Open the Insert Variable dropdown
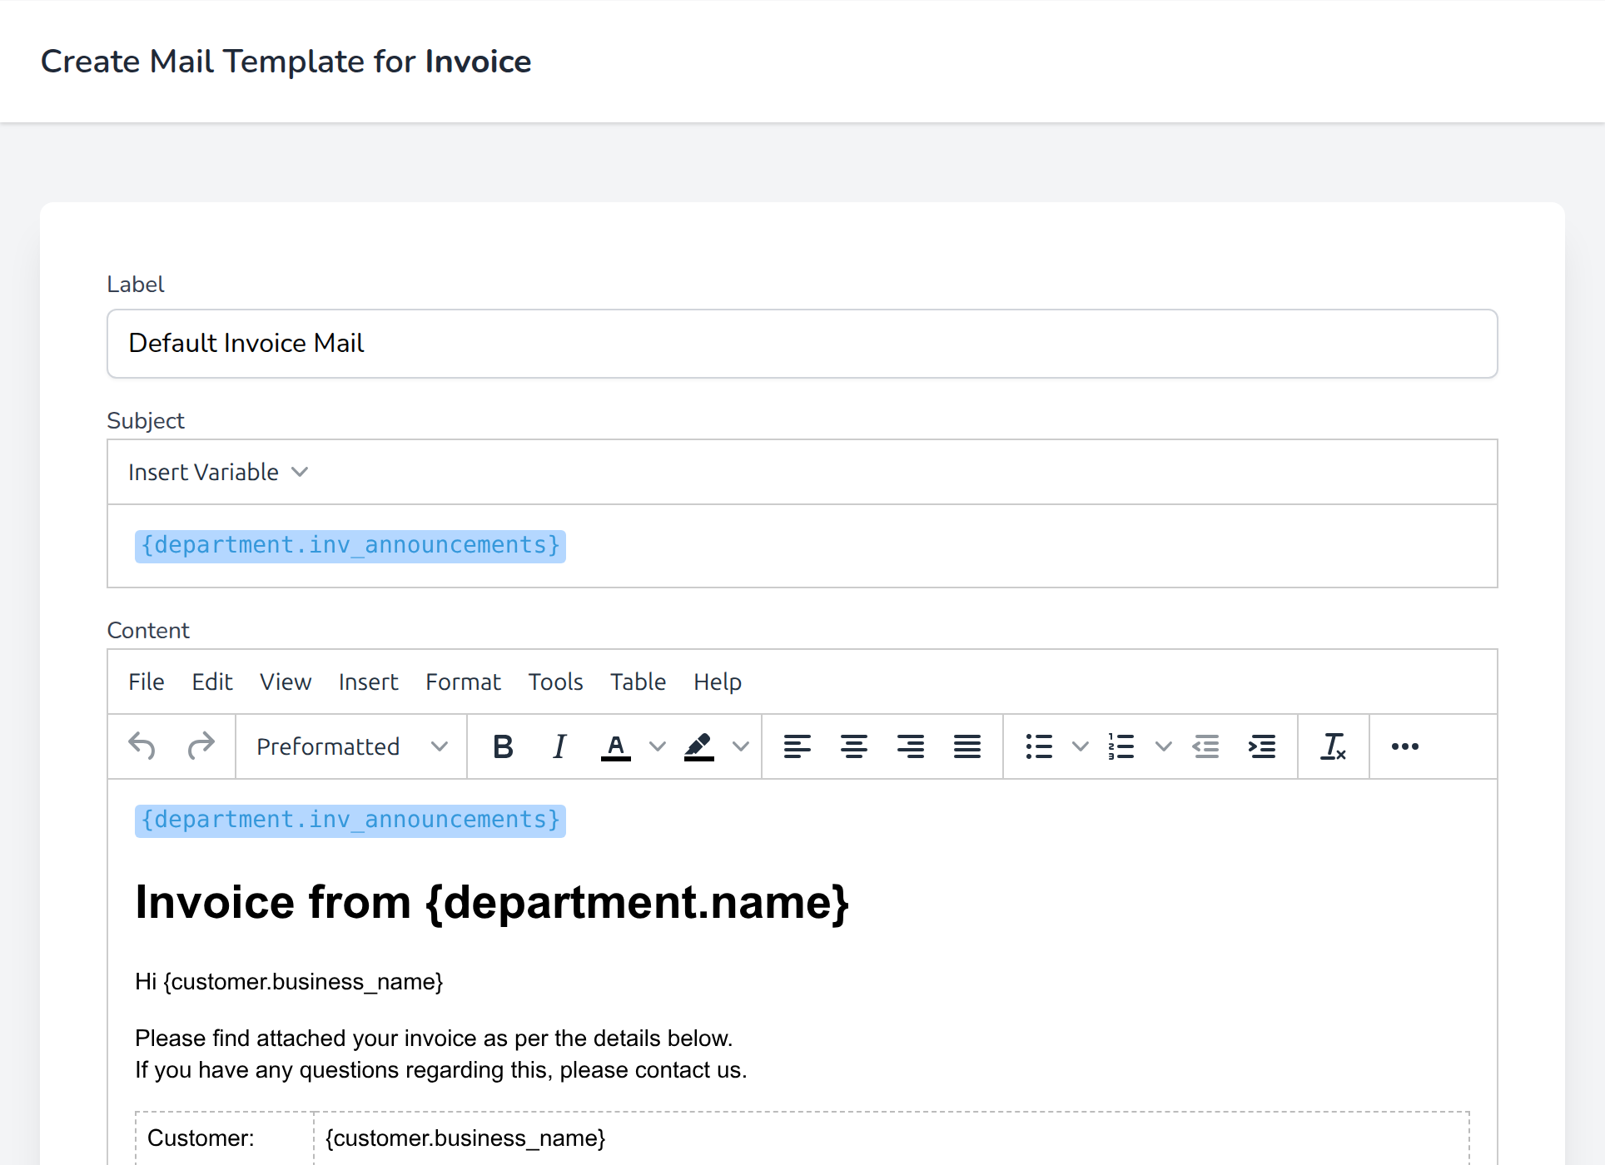Viewport: 1605px width, 1165px height. 218,472
